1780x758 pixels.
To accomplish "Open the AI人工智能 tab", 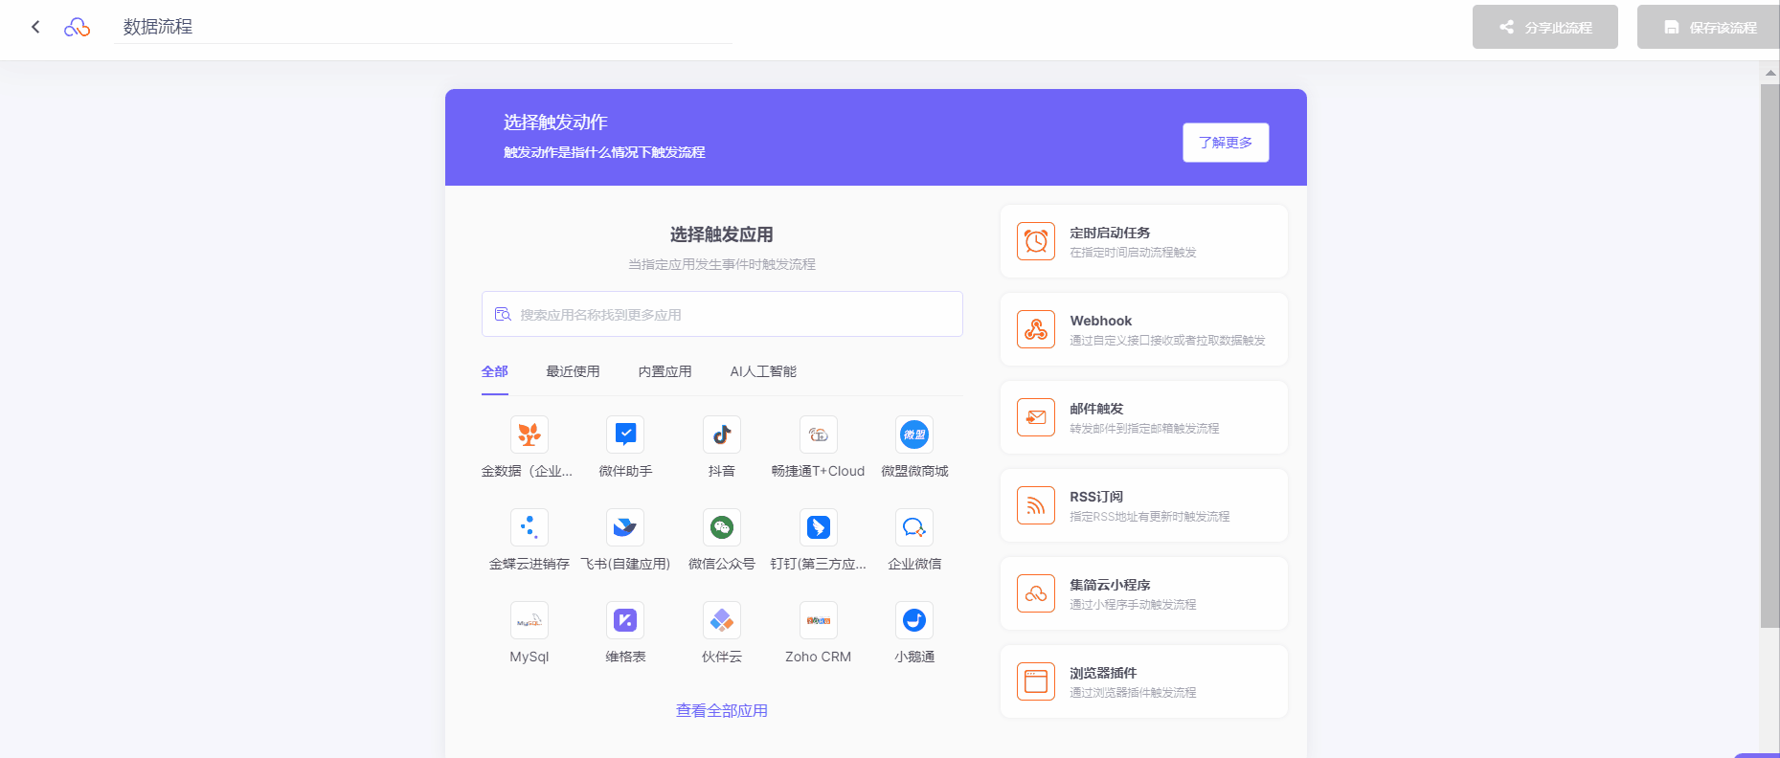I will coord(763,371).
